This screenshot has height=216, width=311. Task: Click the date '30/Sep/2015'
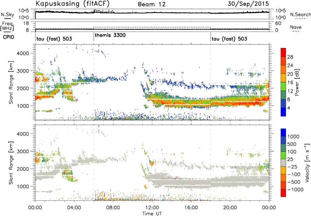[248, 4]
